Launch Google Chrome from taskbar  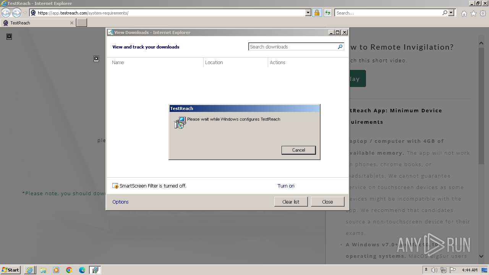69,270
